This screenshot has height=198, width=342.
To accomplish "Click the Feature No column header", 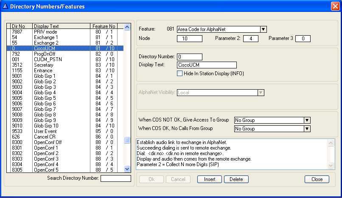I will 104,26.
